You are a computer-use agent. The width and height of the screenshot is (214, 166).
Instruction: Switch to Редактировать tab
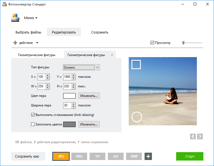pos(64,32)
